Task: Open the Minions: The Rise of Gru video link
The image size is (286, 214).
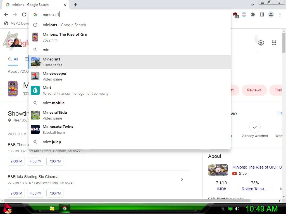Action: (x=257, y=167)
